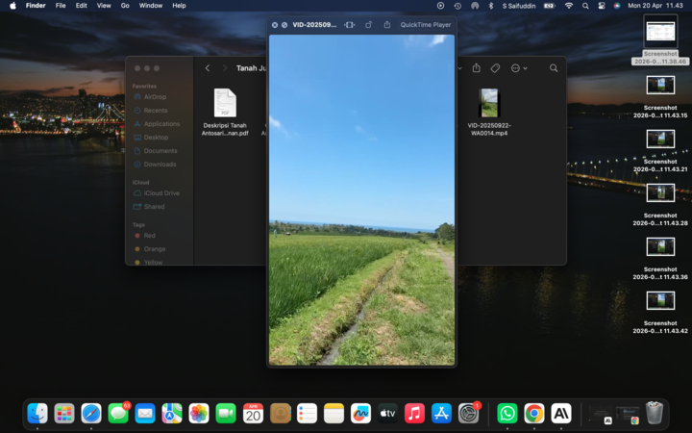This screenshot has width=692, height=433.
Task: Expand the Finder more actions dropdown
Action: [519, 68]
